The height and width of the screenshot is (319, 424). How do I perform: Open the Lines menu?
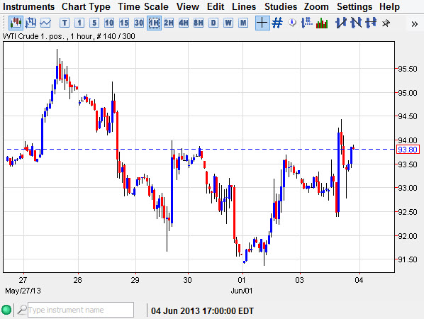tap(244, 6)
